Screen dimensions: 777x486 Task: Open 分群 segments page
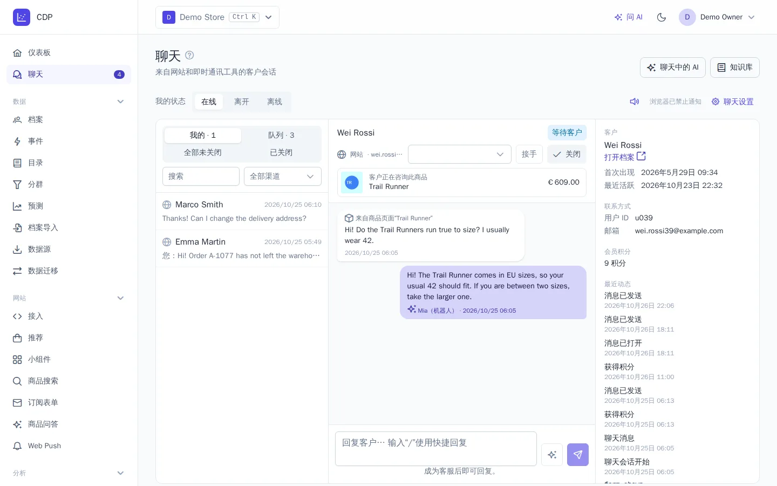pyautogui.click(x=69, y=185)
